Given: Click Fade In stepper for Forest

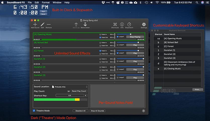Looking at the screenshot, I should pos(115,51).
